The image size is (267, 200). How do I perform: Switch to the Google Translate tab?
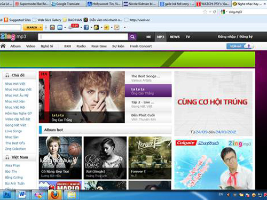tap(68, 4)
